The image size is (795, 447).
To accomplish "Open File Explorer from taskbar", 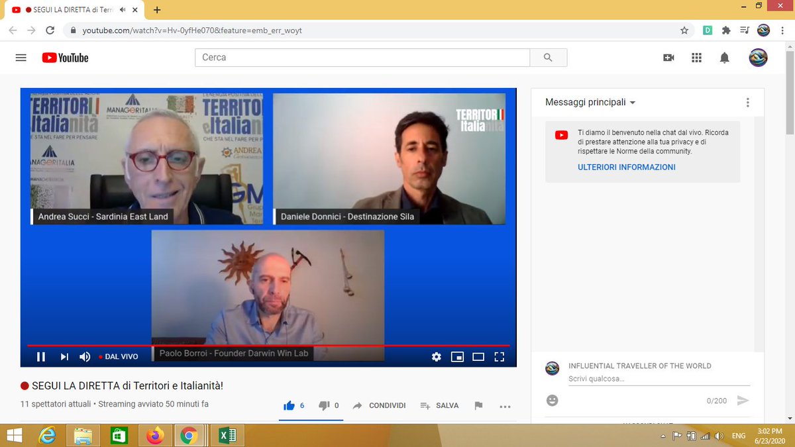I will pos(83,435).
